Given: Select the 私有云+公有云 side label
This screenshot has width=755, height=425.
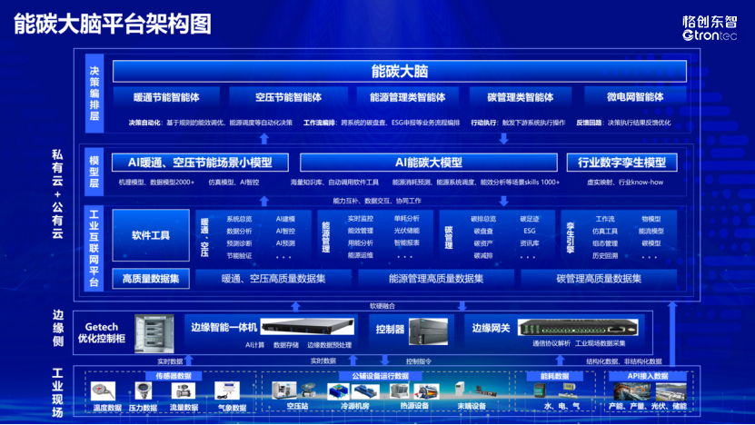Looking at the screenshot, I should pos(57,194).
